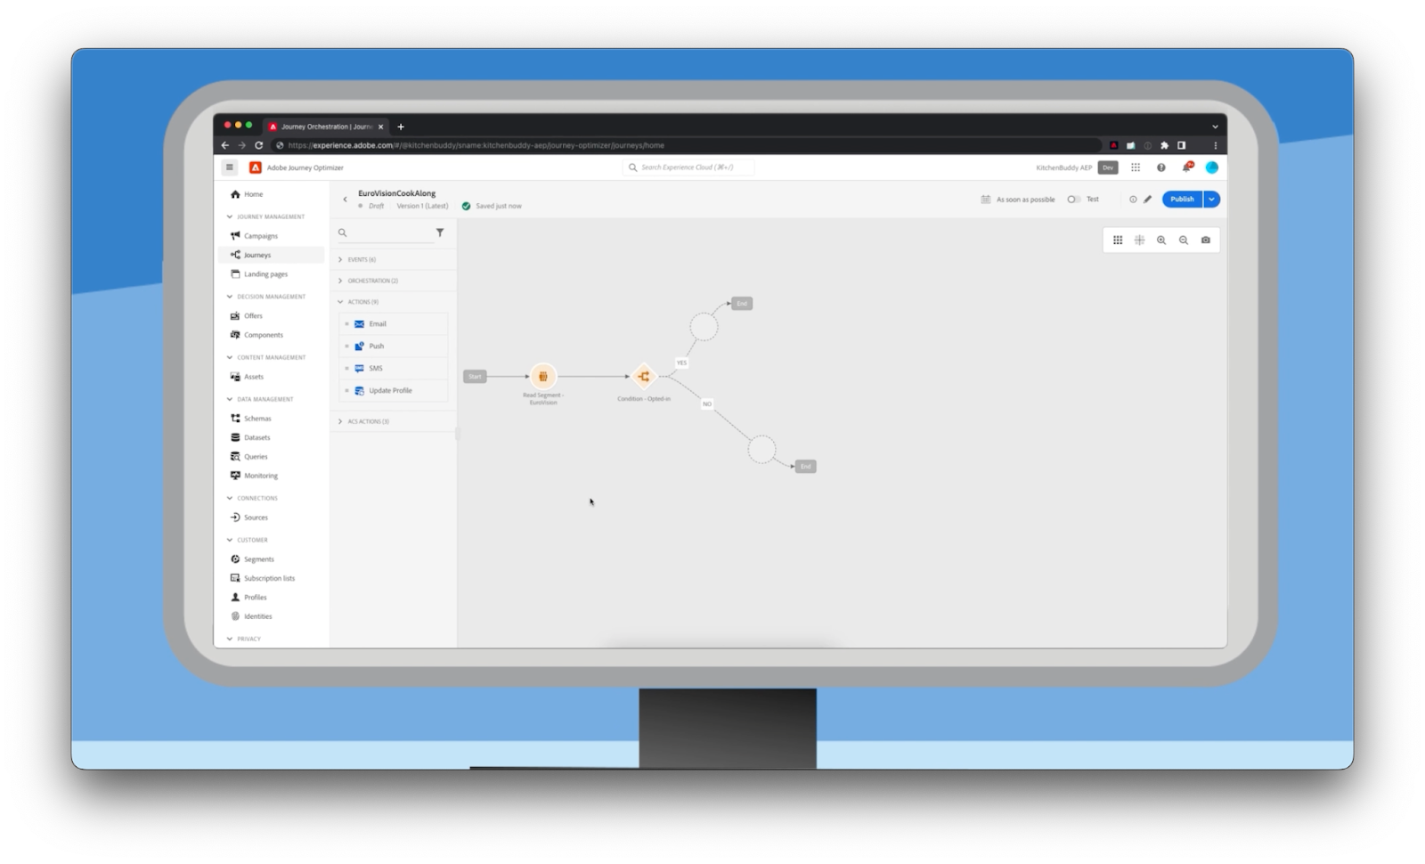Collapse the Connections section

click(x=230, y=498)
